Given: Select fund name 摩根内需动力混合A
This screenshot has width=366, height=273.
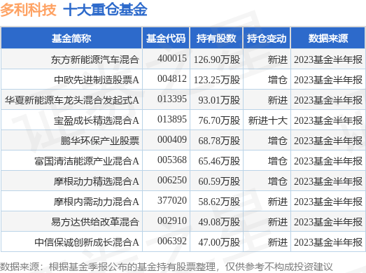Looking at the screenshot, I should coord(97,202).
